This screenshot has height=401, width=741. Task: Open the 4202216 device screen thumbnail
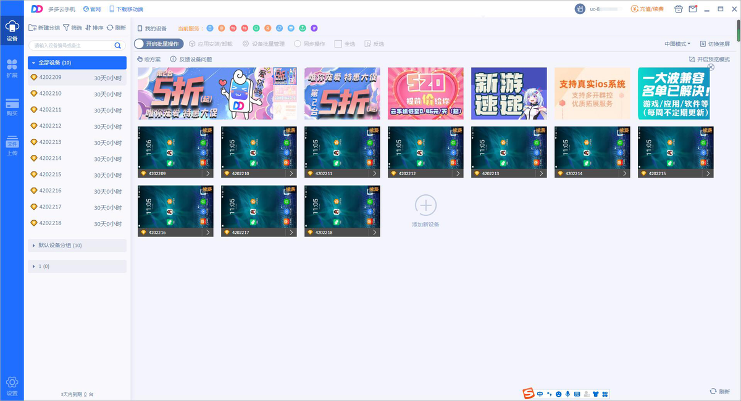coord(175,207)
